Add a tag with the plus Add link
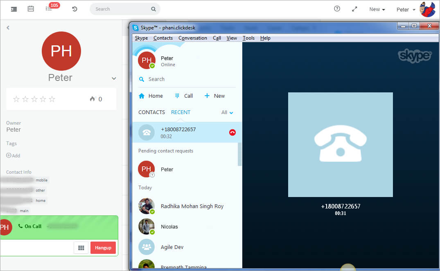 click(13, 156)
